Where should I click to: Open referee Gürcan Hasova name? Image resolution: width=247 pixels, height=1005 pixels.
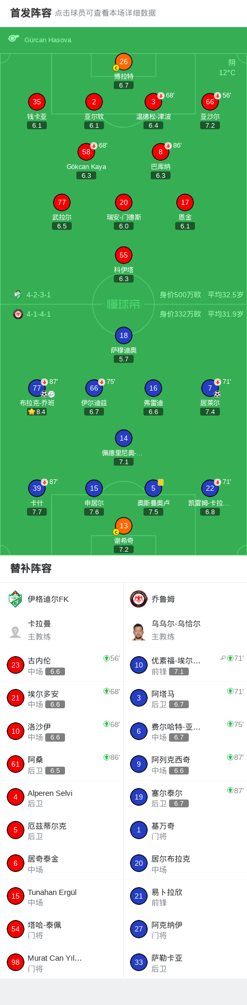(48, 40)
